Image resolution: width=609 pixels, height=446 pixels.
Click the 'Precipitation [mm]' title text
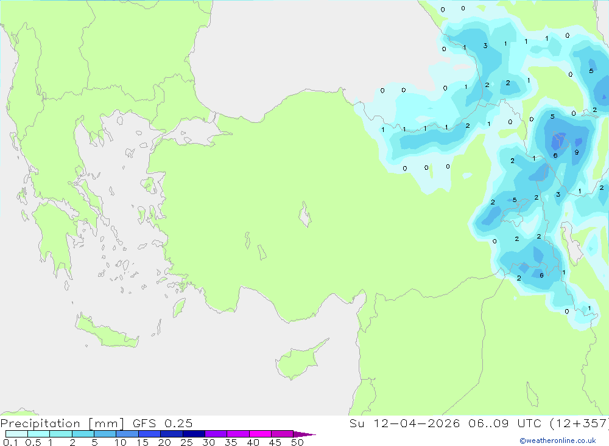click(62, 423)
